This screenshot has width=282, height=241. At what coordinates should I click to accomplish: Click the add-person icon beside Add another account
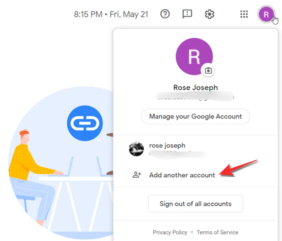(137, 175)
